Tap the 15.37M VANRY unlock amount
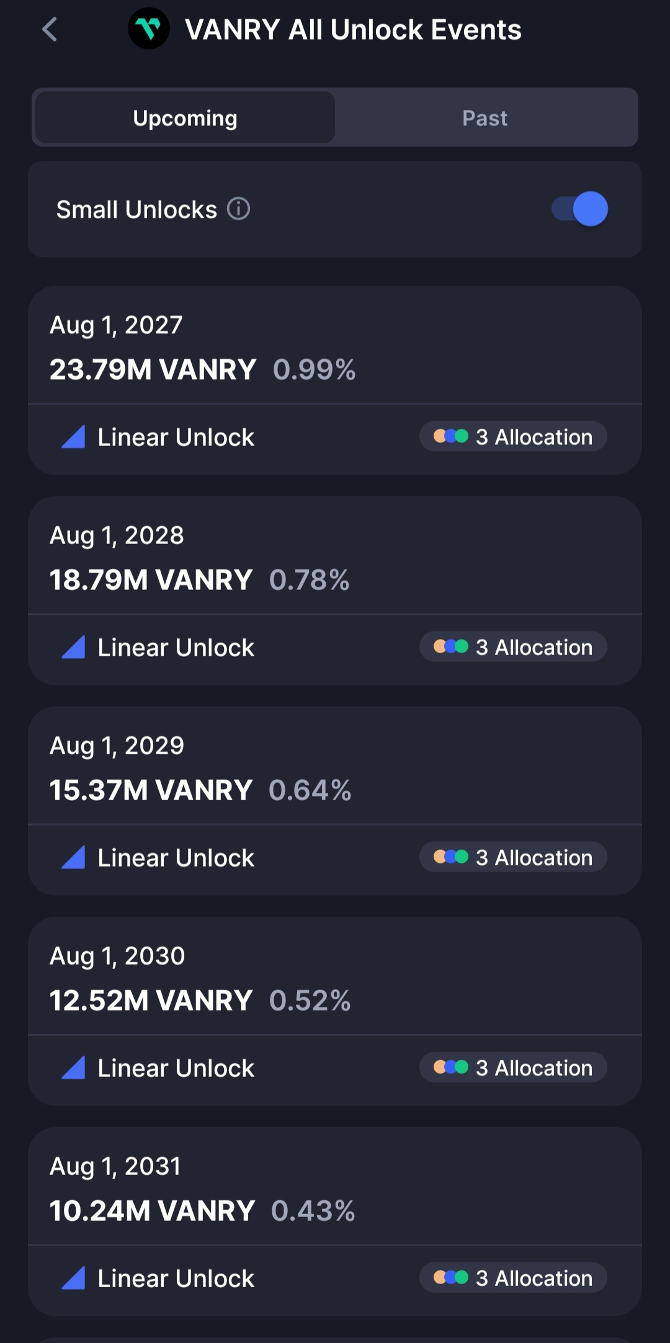The image size is (670, 1343). tap(151, 790)
